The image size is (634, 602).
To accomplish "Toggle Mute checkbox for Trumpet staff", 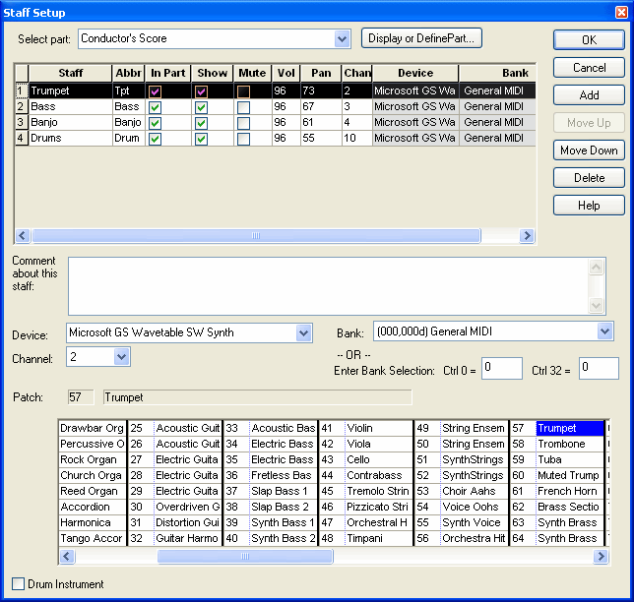I will click(243, 91).
